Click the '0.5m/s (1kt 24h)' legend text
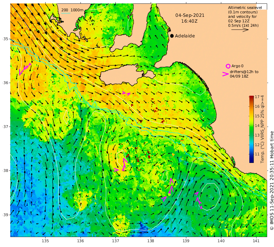The image size is (274, 247). click(243, 25)
